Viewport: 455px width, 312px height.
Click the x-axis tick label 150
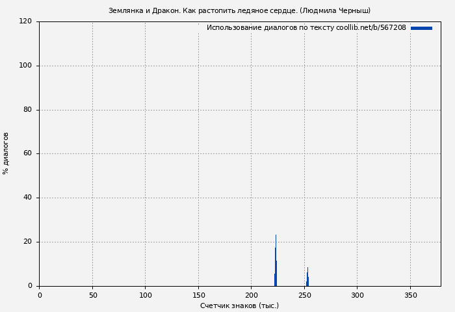[x=198, y=295]
